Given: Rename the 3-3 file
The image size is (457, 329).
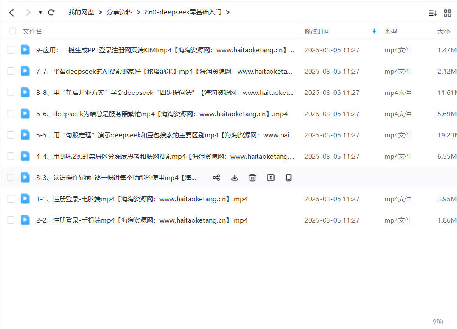Looking at the screenshot, I should [x=270, y=177].
